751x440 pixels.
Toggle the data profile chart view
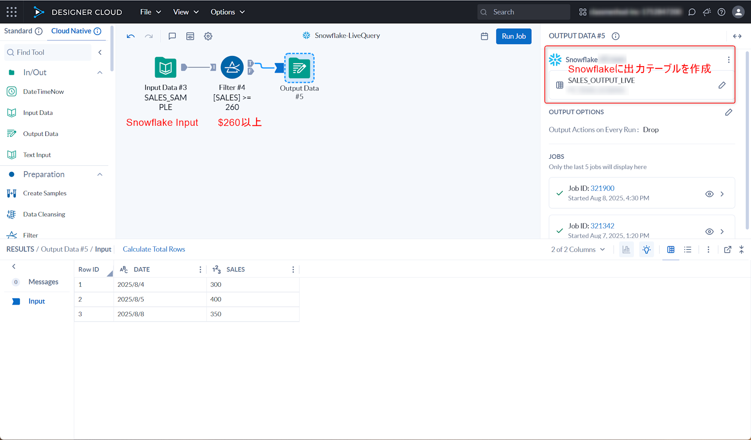pyautogui.click(x=626, y=250)
